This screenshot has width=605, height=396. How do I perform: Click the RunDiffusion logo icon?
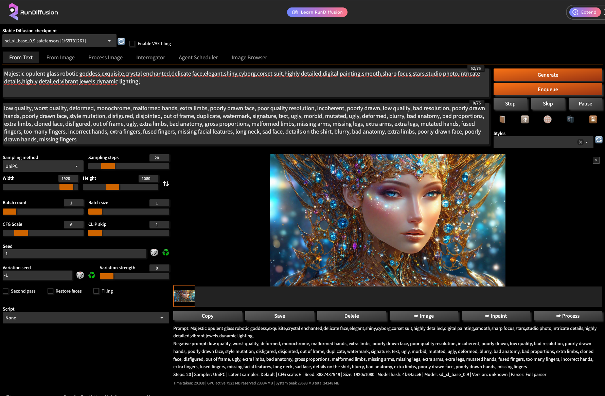click(13, 12)
